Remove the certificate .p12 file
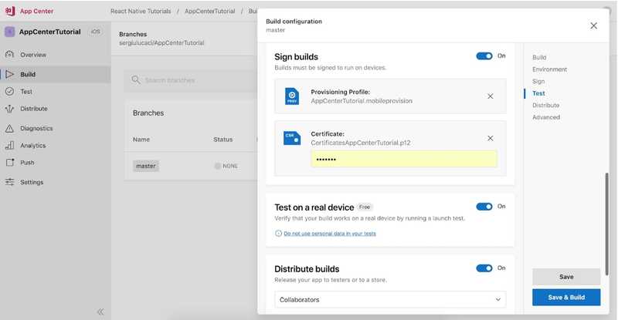This screenshot has height=320, width=618. point(491,138)
